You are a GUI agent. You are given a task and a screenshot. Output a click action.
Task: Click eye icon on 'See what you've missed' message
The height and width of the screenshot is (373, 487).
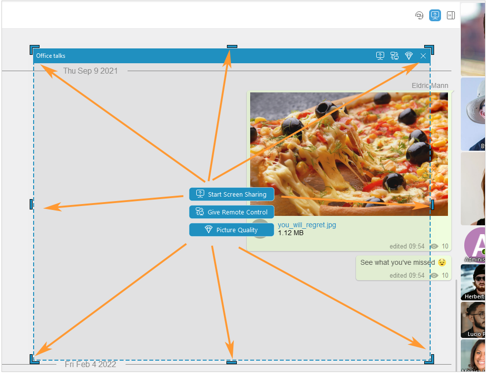coord(434,275)
